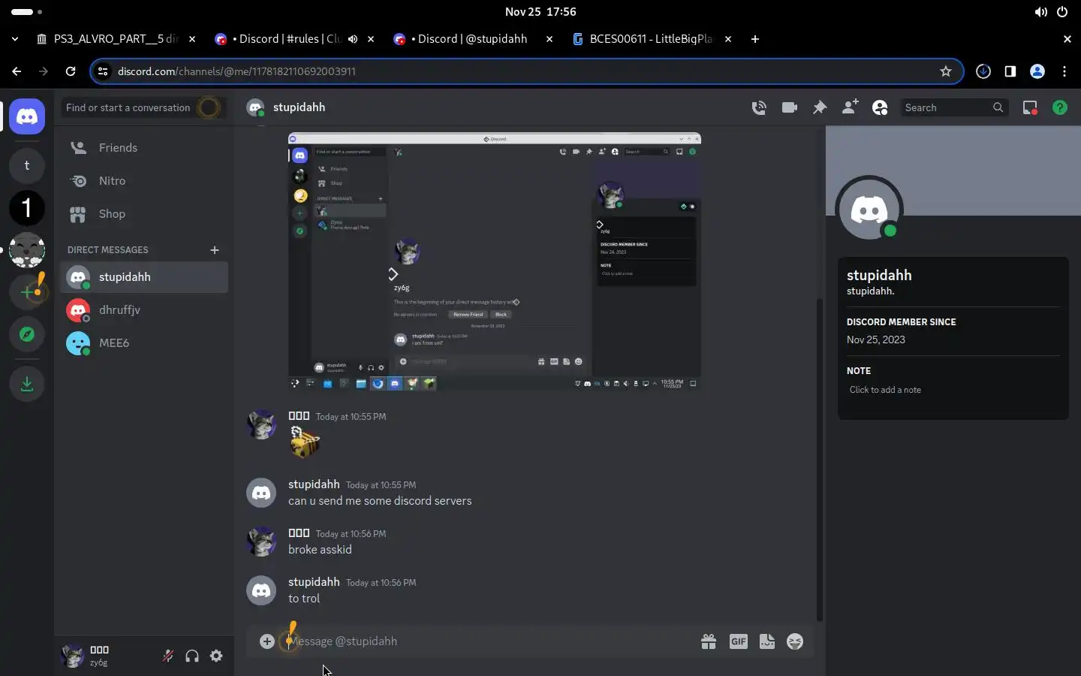The image size is (1081, 676).
Task: Toggle browser side panel
Action: coord(1010,71)
